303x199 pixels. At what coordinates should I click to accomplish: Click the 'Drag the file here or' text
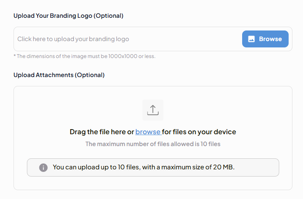point(101,132)
